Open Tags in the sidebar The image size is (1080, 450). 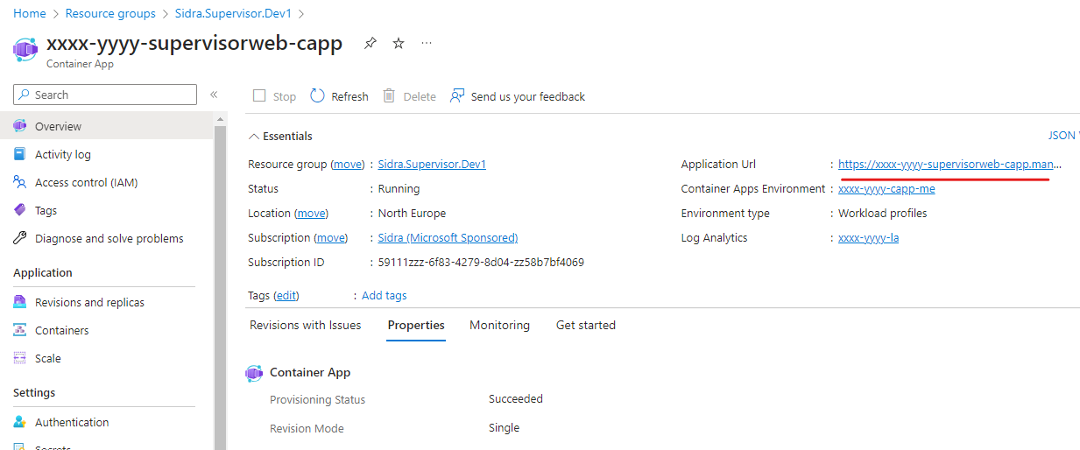[x=46, y=210]
